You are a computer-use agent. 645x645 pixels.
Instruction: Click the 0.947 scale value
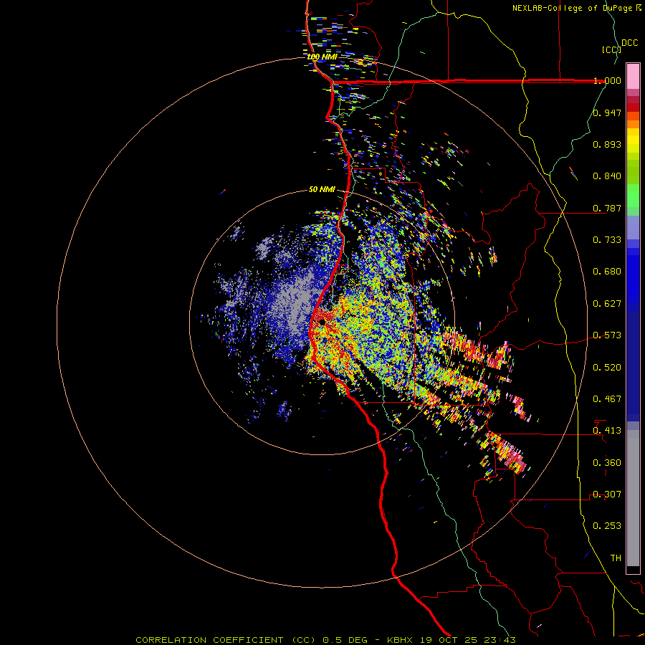pyautogui.click(x=607, y=113)
